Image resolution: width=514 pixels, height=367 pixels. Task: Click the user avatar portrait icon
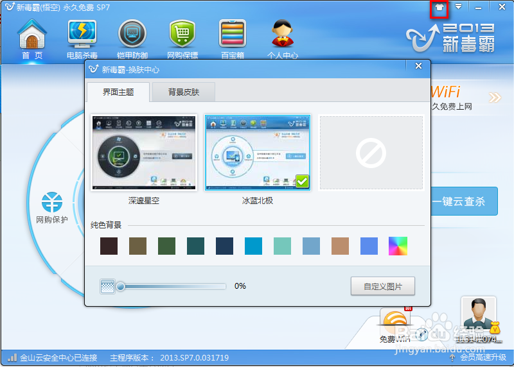pyautogui.click(x=479, y=313)
